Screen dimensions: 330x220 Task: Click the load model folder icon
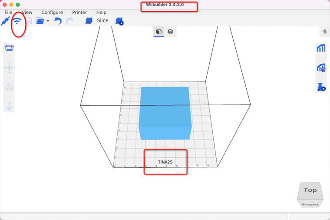[x=40, y=21]
